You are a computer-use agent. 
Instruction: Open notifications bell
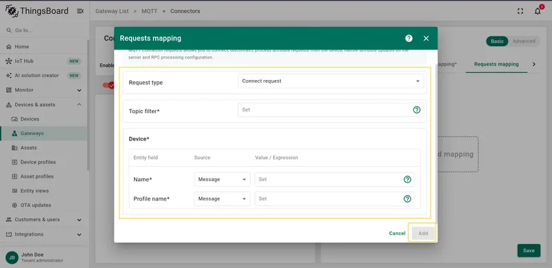coord(538,11)
